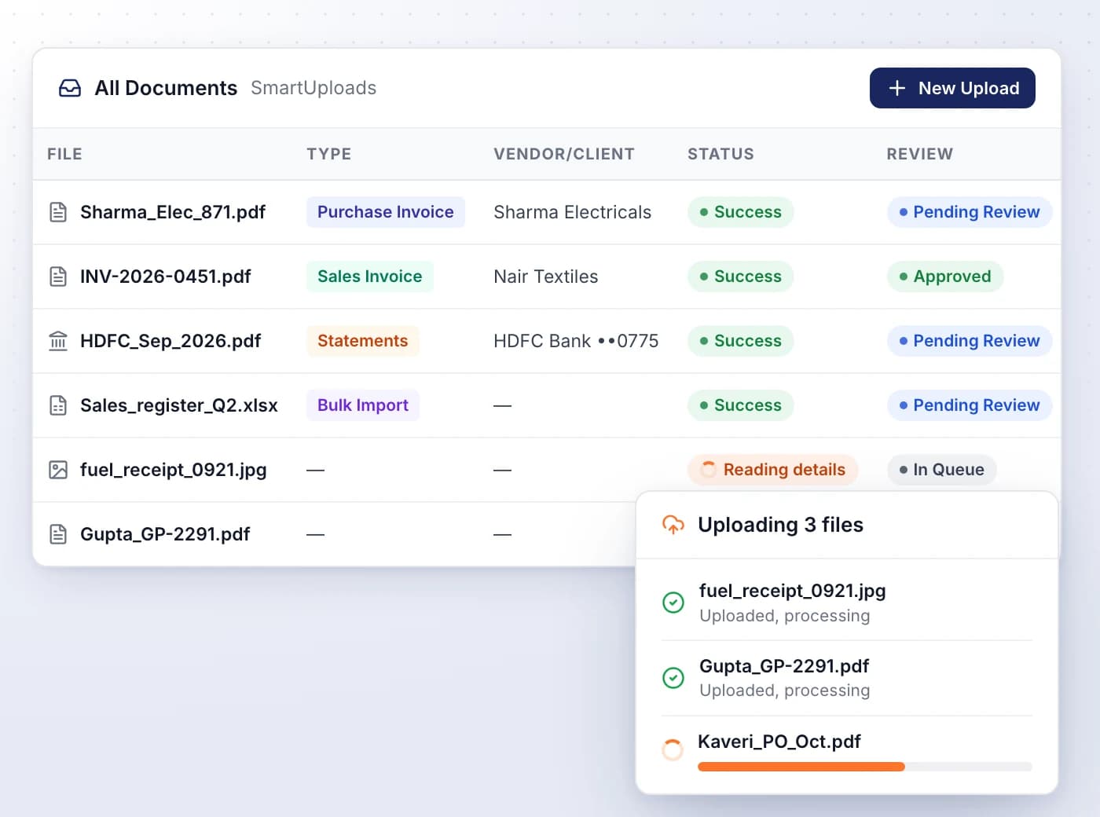This screenshot has height=817, width=1100.
Task: Click the Statements type tag
Action: (363, 341)
